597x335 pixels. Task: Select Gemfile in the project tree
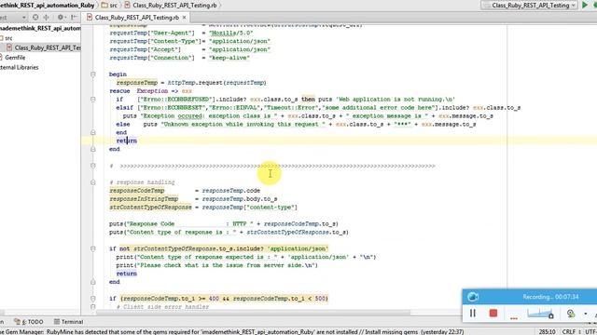13,58
